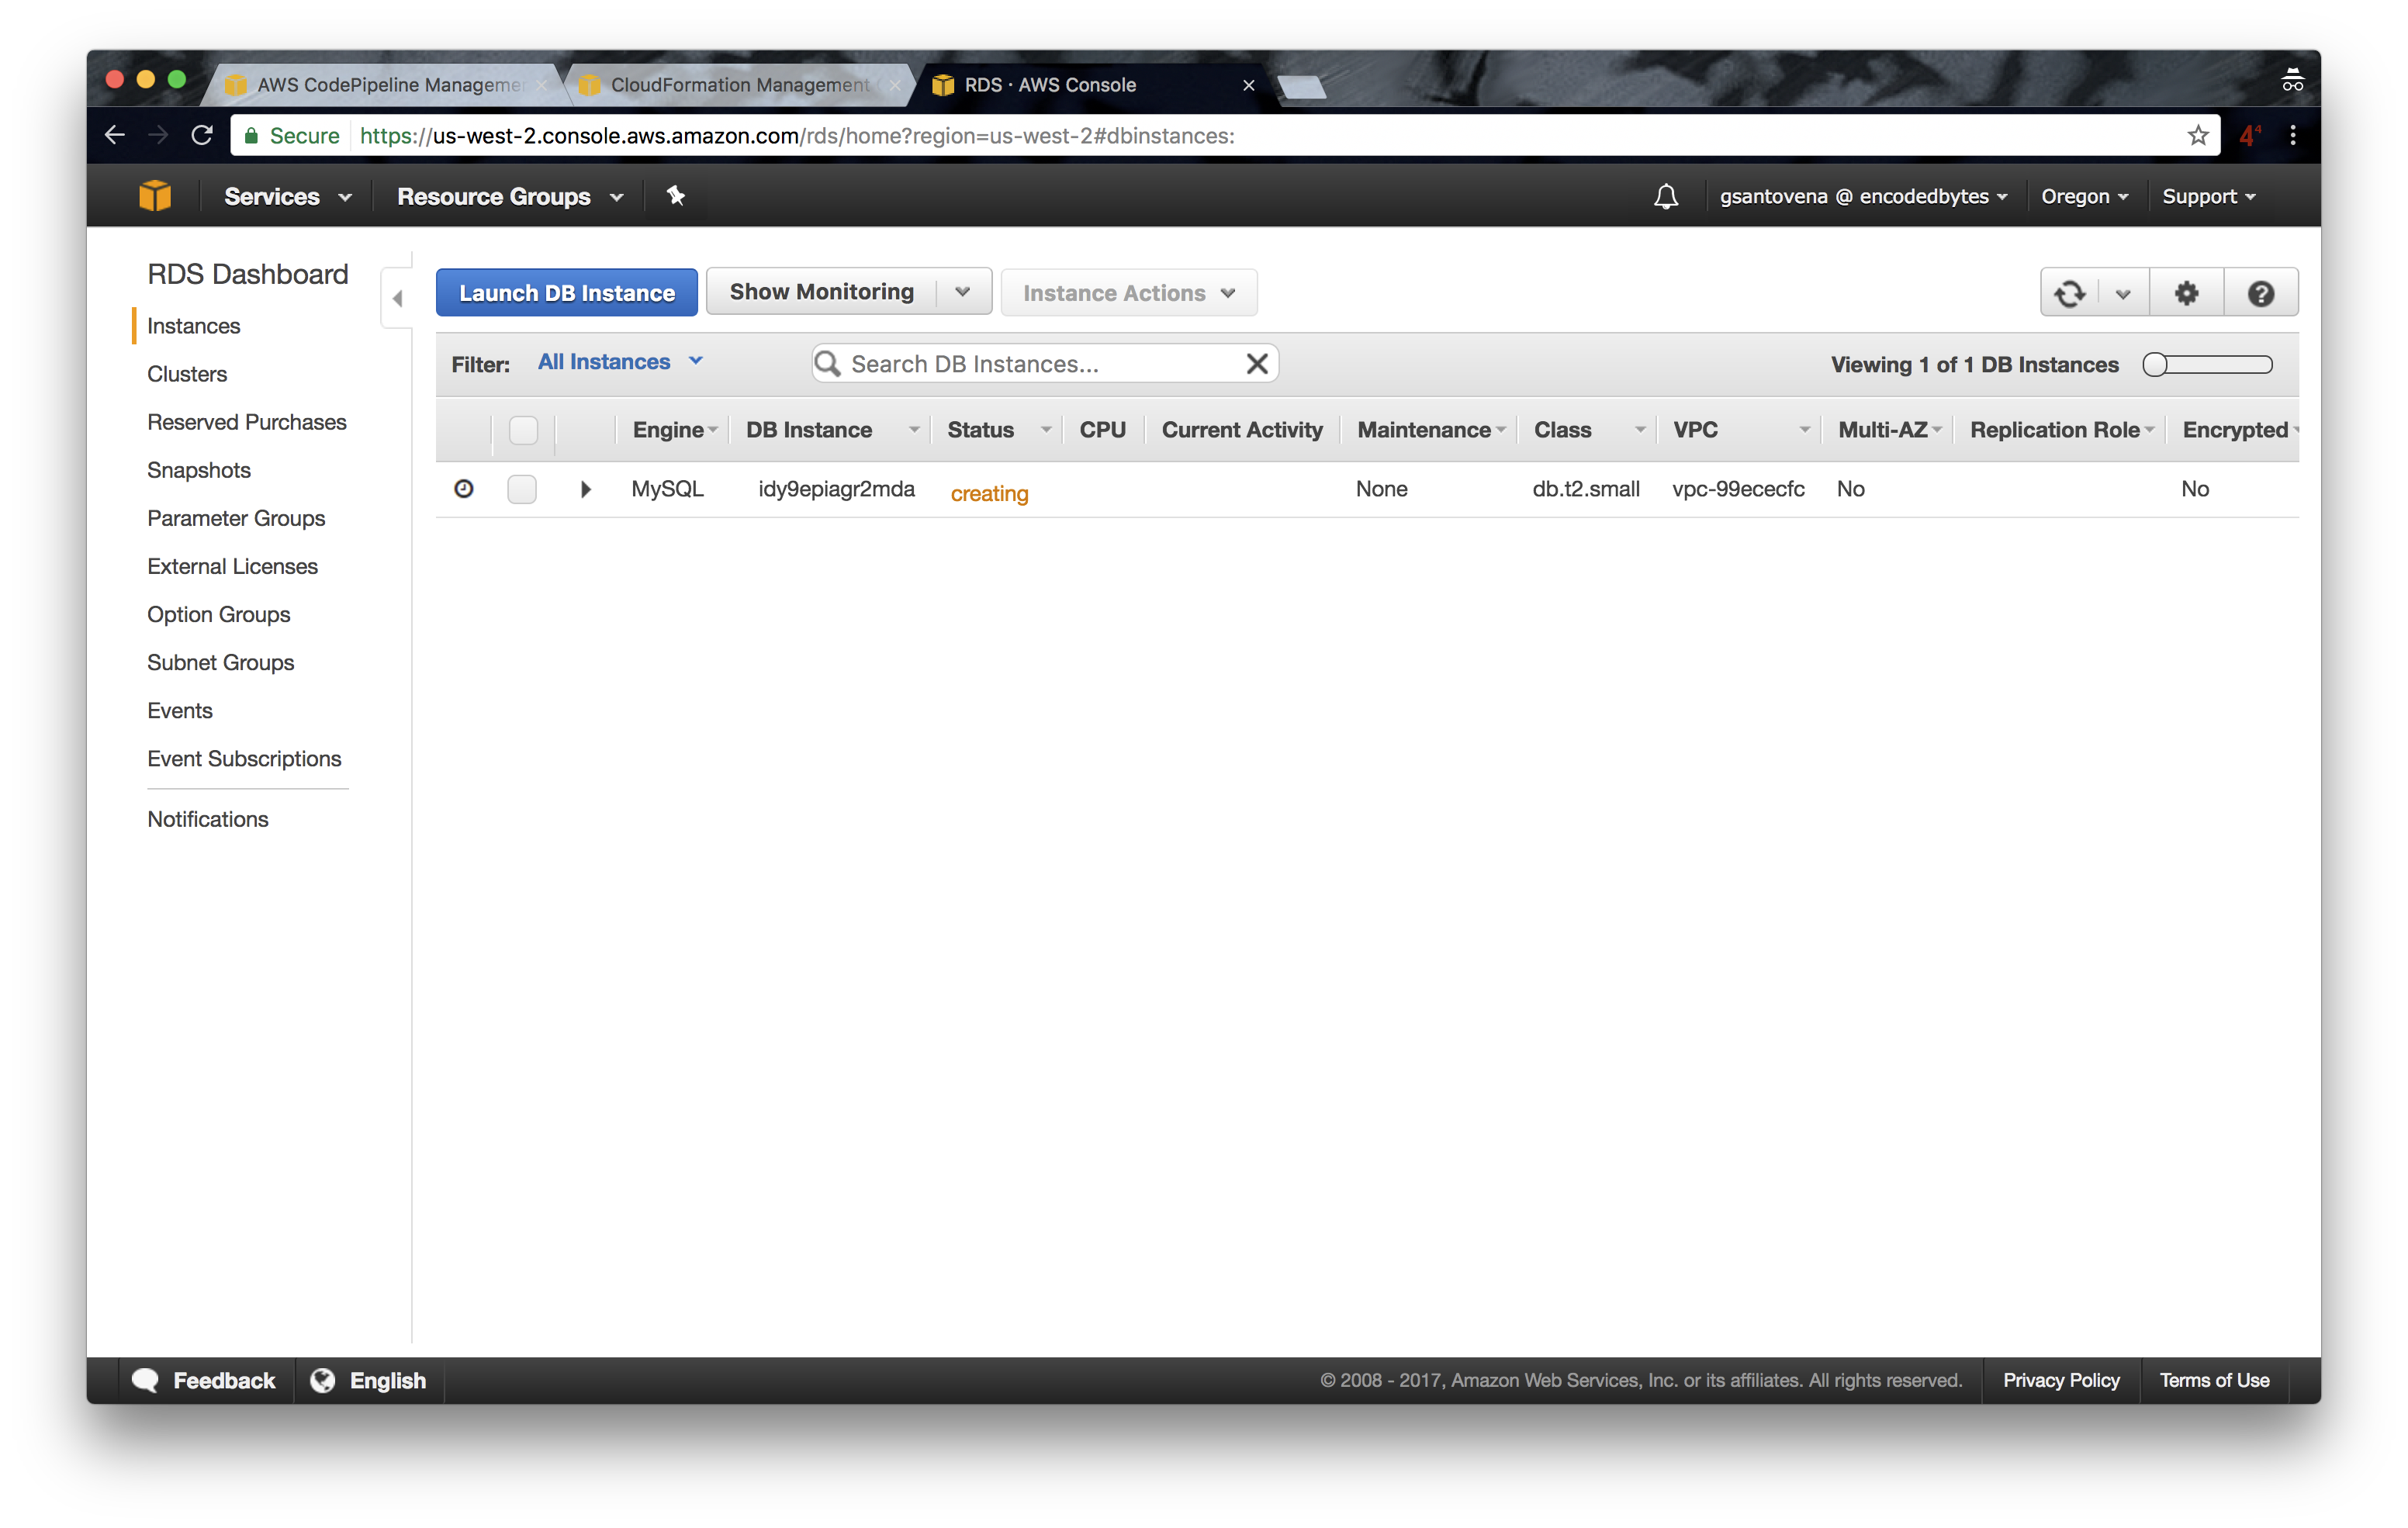Open the All Instances filter dropdown

(620, 362)
